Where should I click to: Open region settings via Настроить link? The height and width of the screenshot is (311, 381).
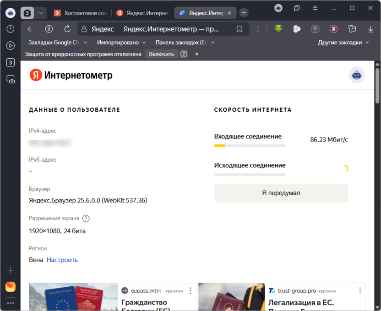tap(62, 260)
